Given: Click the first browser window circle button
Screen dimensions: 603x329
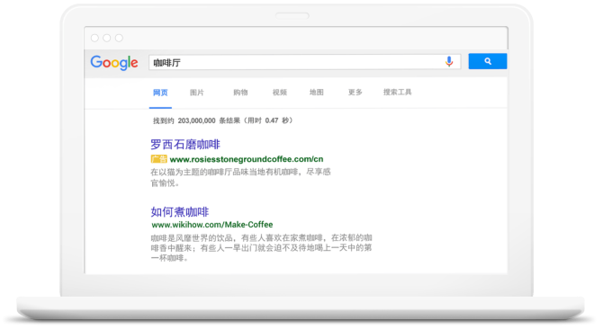Looking at the screenshot, I should pos(94,38).
